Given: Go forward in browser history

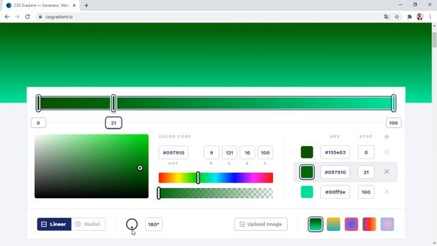Looking at the screenshot, I should [x=17, y=16].
